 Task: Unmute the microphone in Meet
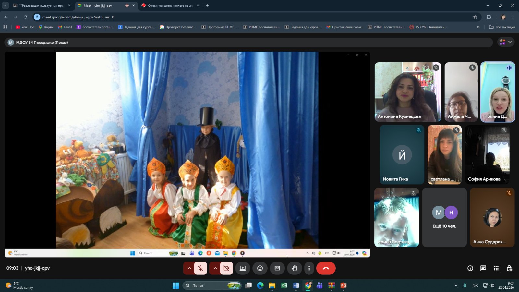coord(200,268)
